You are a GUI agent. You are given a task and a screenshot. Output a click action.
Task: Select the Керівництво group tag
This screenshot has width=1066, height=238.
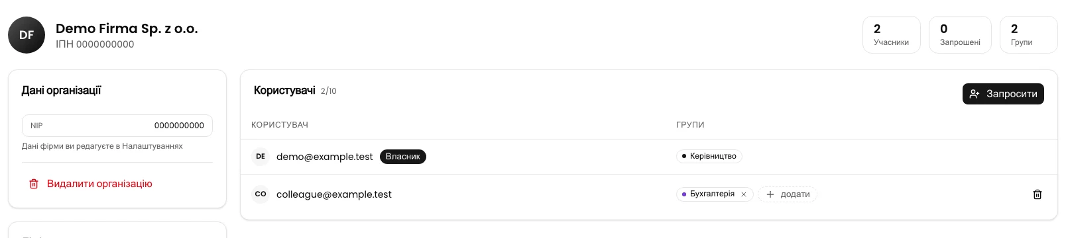[x=709, y=157]
